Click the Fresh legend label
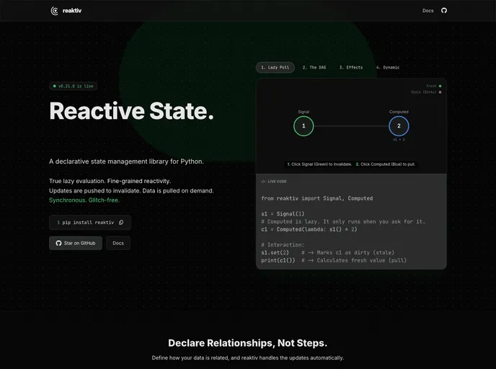Image resolution: width=496 pixels, height=369 pixels. click(x=431, y=86)
